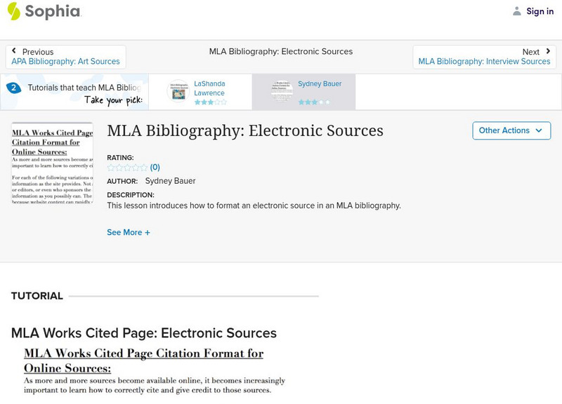Screen dimensions: 562x404
Task: Open MLA Bibliography: Interview Sources
Action: coord(483,60)
